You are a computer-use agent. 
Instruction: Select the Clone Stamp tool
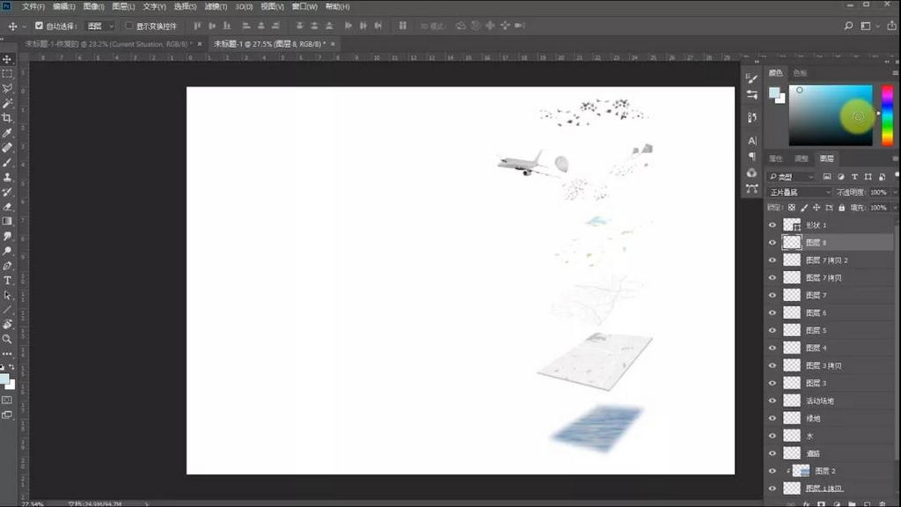pyautogui.click(x=7, y=177)
